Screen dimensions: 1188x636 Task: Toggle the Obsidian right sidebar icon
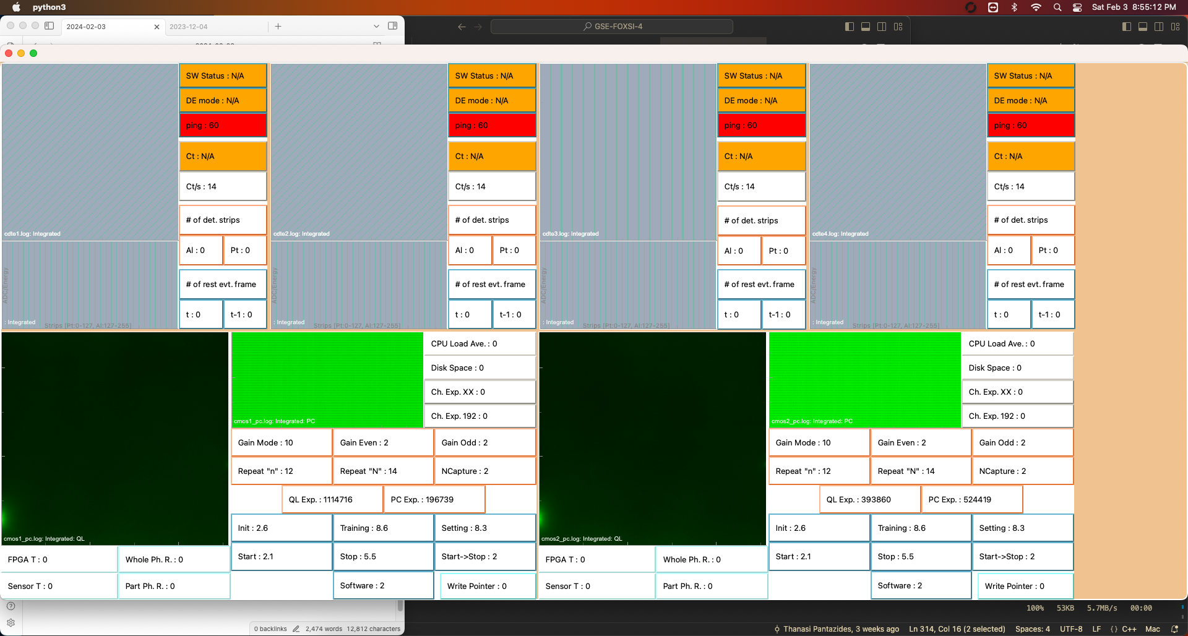point(392,26)
